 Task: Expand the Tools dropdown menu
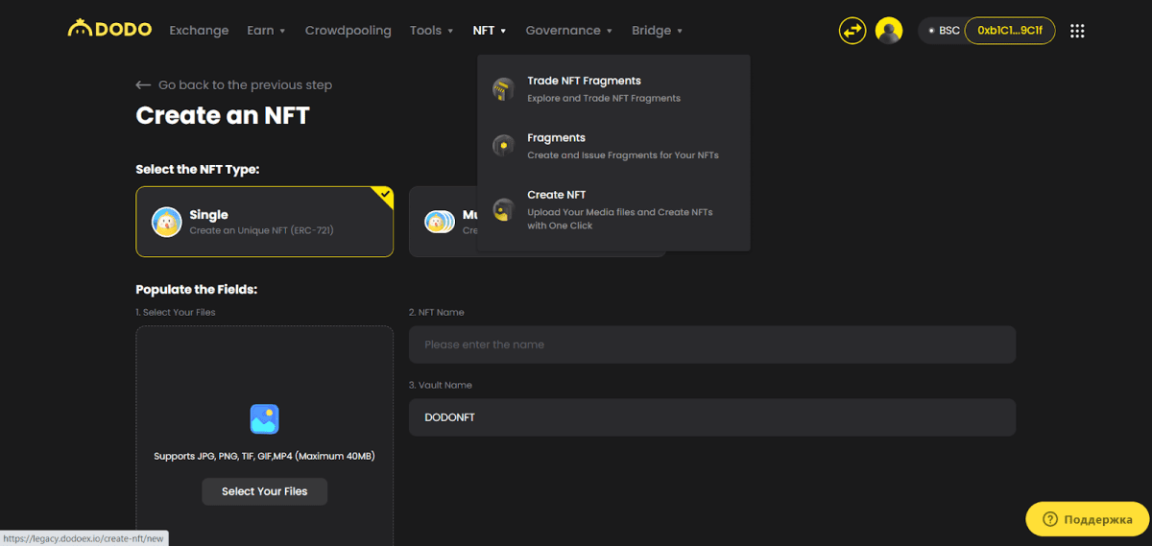(431, 31)
